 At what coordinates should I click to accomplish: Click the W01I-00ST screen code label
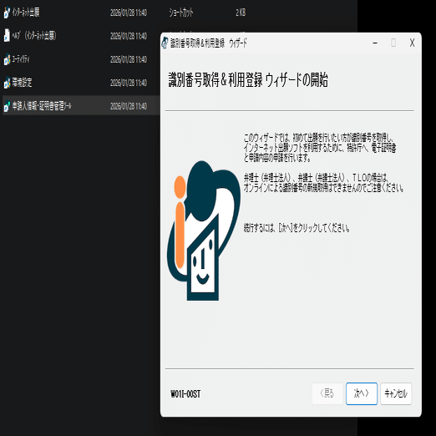pyautogui.click(x=185, y=394)
